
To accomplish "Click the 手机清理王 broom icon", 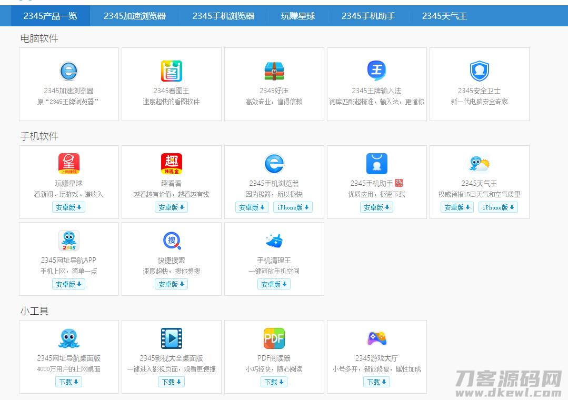I will coord(274,241).
